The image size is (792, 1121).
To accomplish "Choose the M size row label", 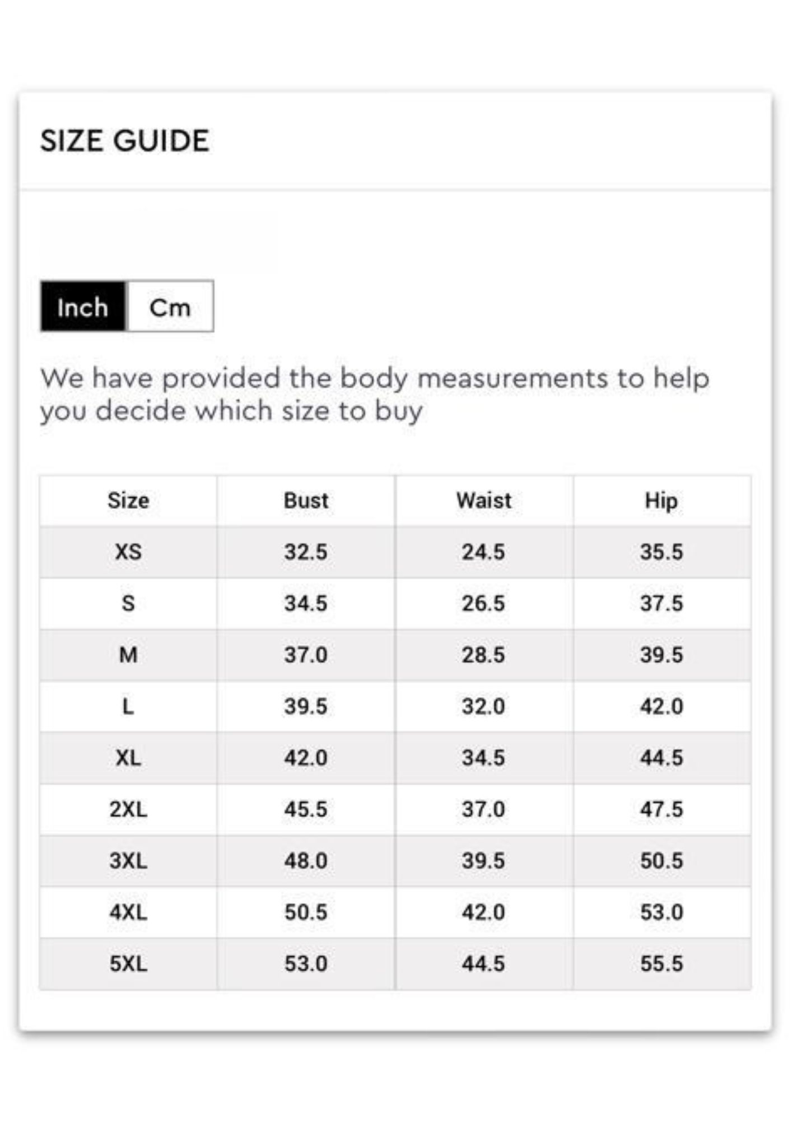I will coord(128,655).
